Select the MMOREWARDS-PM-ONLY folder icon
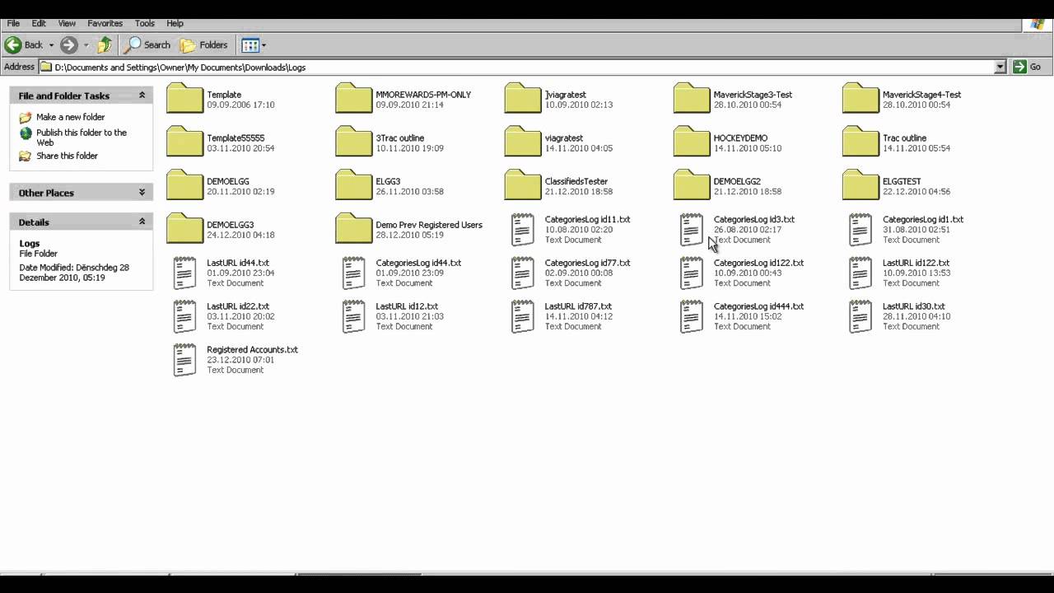Screen dimensions: 1054x593 [x=353, y=98]
